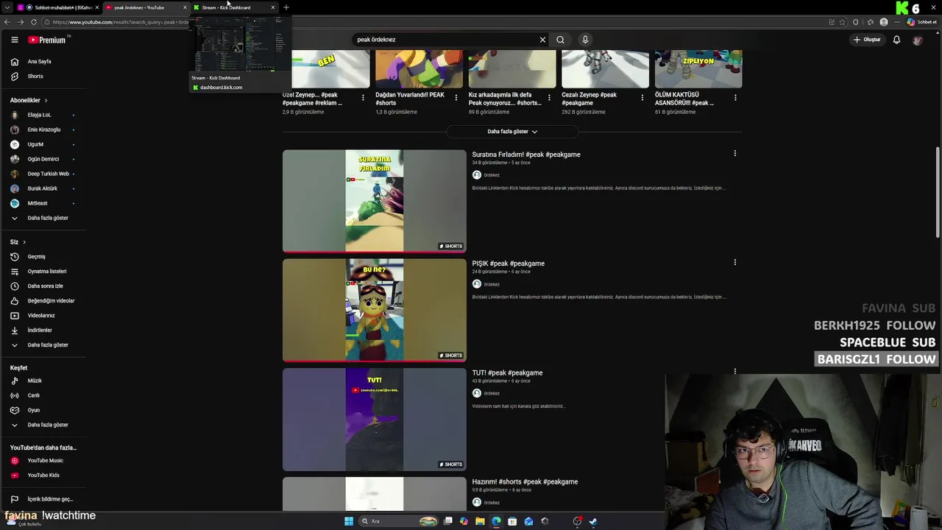Open options for 'Cezalı Zeynep' short
Image resolution: width=942 pixels, height=530 pixels.
click(642, 97)
